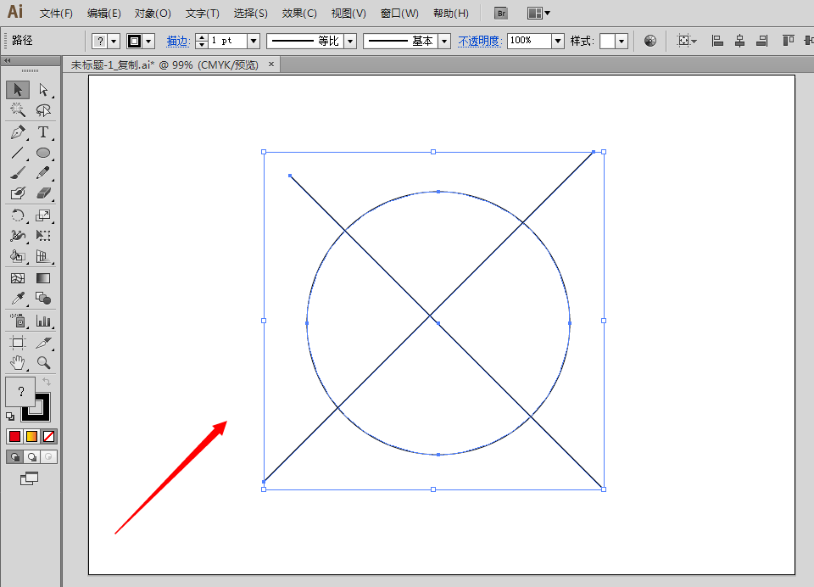Open the 效果(C) menu
The image size is (814, 587).
pyautogui.click(x=299, y=14)
